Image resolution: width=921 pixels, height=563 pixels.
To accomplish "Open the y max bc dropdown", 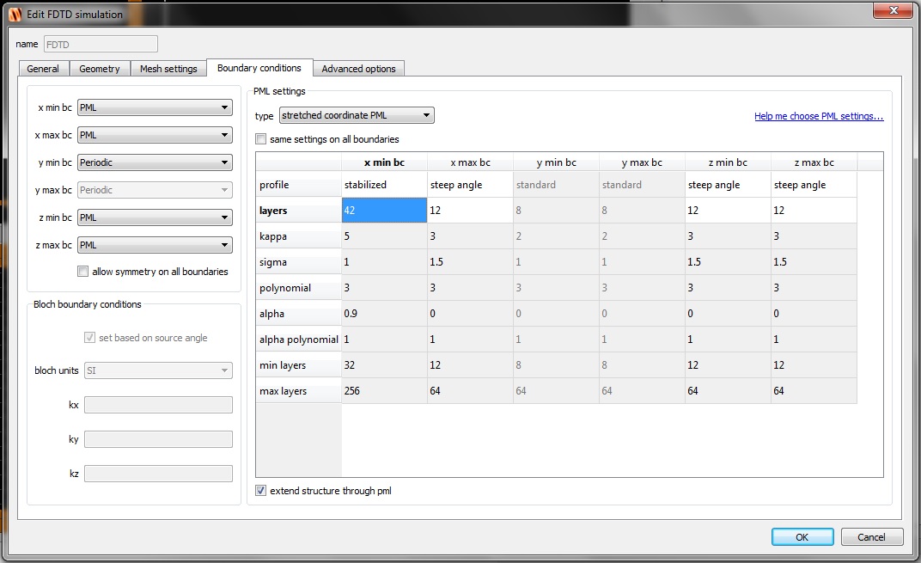I will coord(155,190).
